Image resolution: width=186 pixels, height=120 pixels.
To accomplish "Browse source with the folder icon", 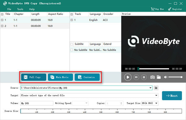I will point(156,88).
